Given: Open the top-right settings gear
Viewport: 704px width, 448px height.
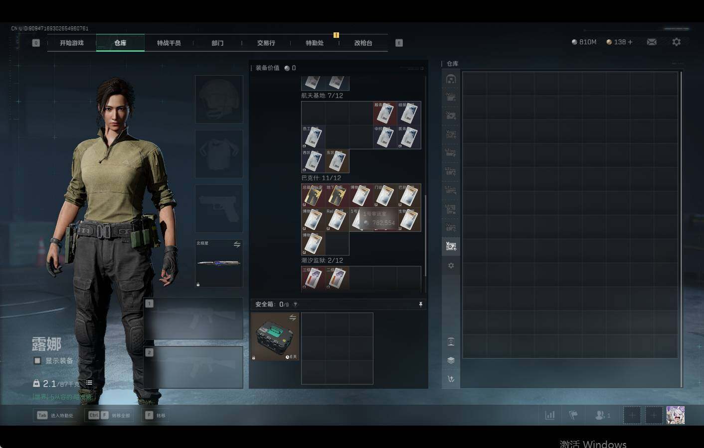Looking at the screenshot, I should click(676, 42).
